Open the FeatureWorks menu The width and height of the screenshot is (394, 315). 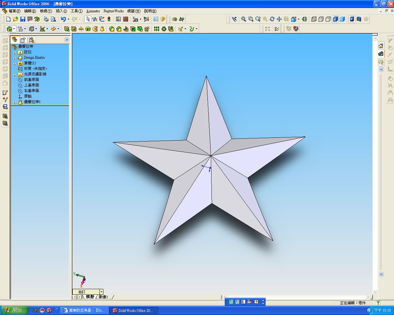tap(114, 11)
